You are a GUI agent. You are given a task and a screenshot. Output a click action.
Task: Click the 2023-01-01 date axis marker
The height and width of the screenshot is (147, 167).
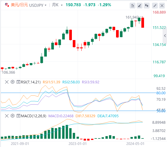tap(77, 144)
